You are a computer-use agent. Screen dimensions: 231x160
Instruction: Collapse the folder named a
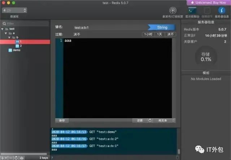coord(6,33)
